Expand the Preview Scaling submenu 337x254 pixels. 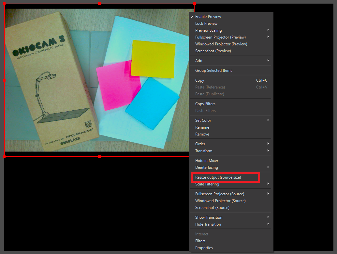pyautogui.click(x=209, y=30)
